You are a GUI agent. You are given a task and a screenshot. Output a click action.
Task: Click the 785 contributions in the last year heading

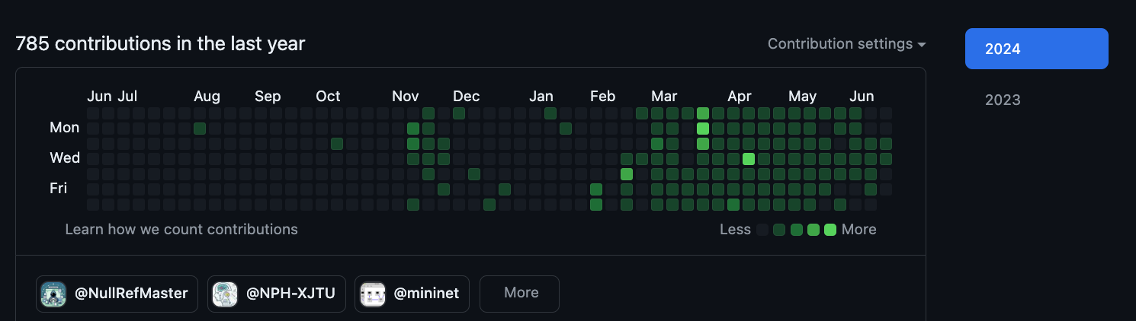coord(160,44)
